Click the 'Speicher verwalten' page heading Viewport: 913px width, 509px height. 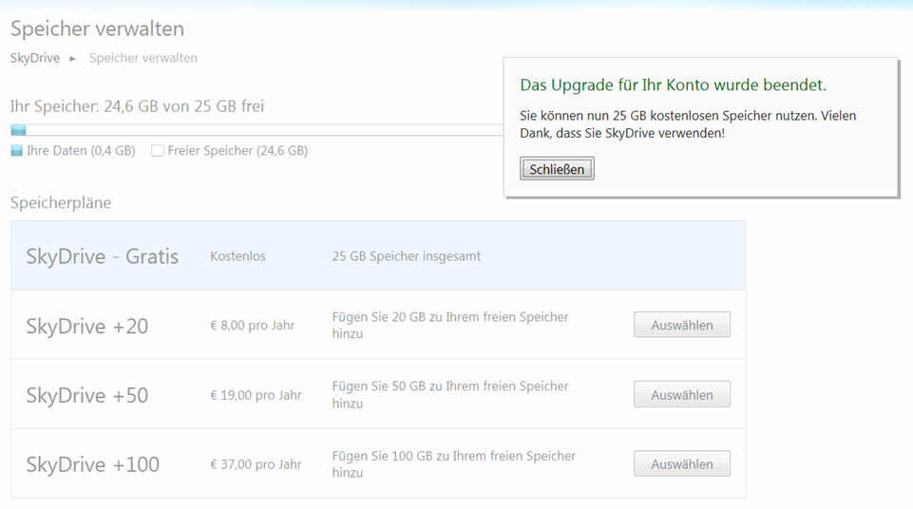(97, 28)
